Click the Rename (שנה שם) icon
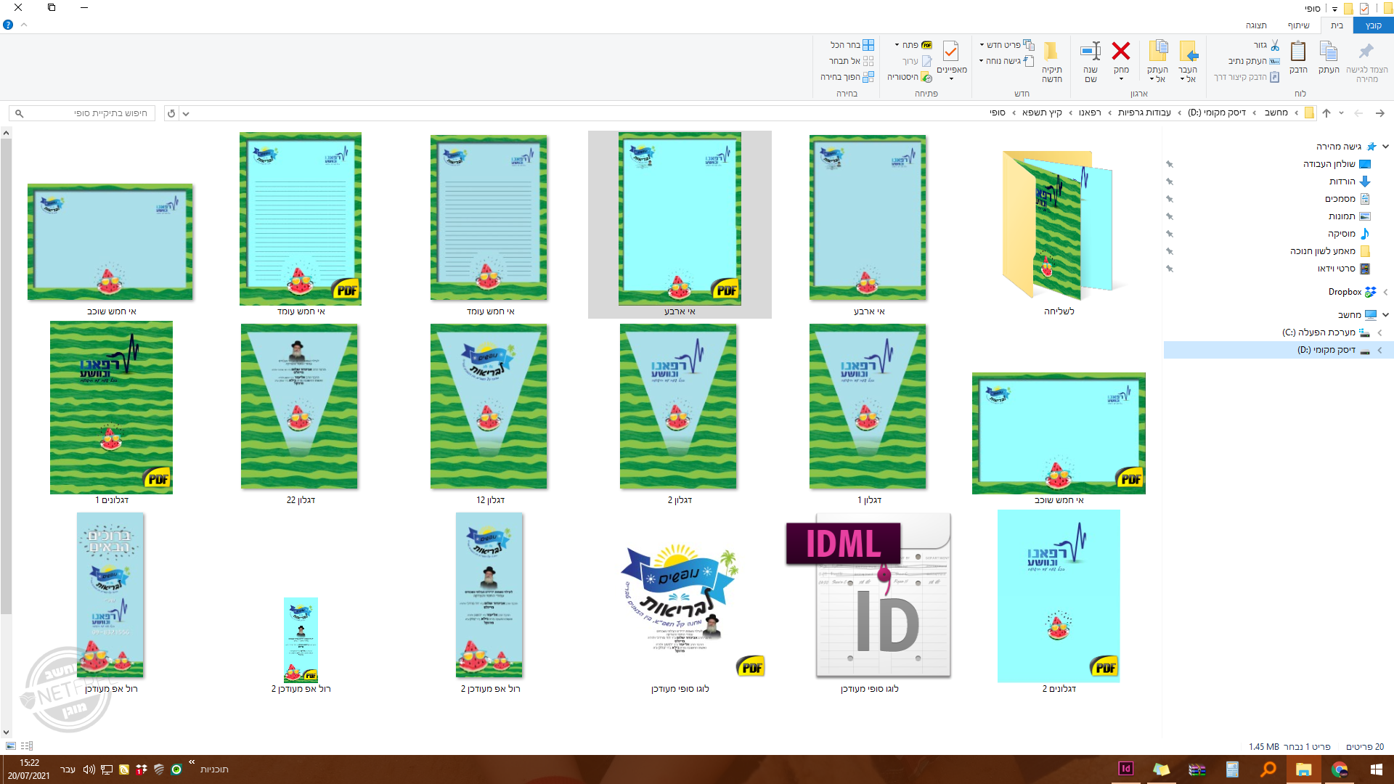 [1091, 52]
